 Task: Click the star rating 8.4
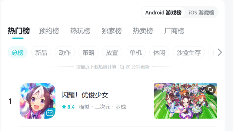click(68, 107)
